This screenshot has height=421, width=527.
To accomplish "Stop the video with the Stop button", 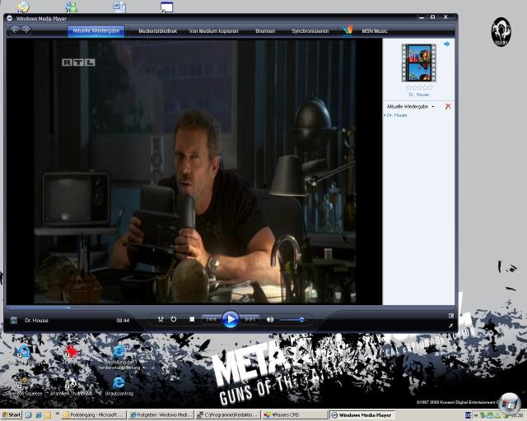I will coord(192,319).
